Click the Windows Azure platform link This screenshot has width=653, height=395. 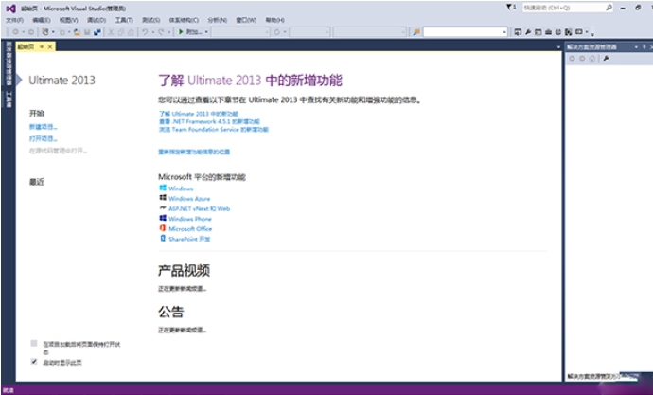click(189, 199)
